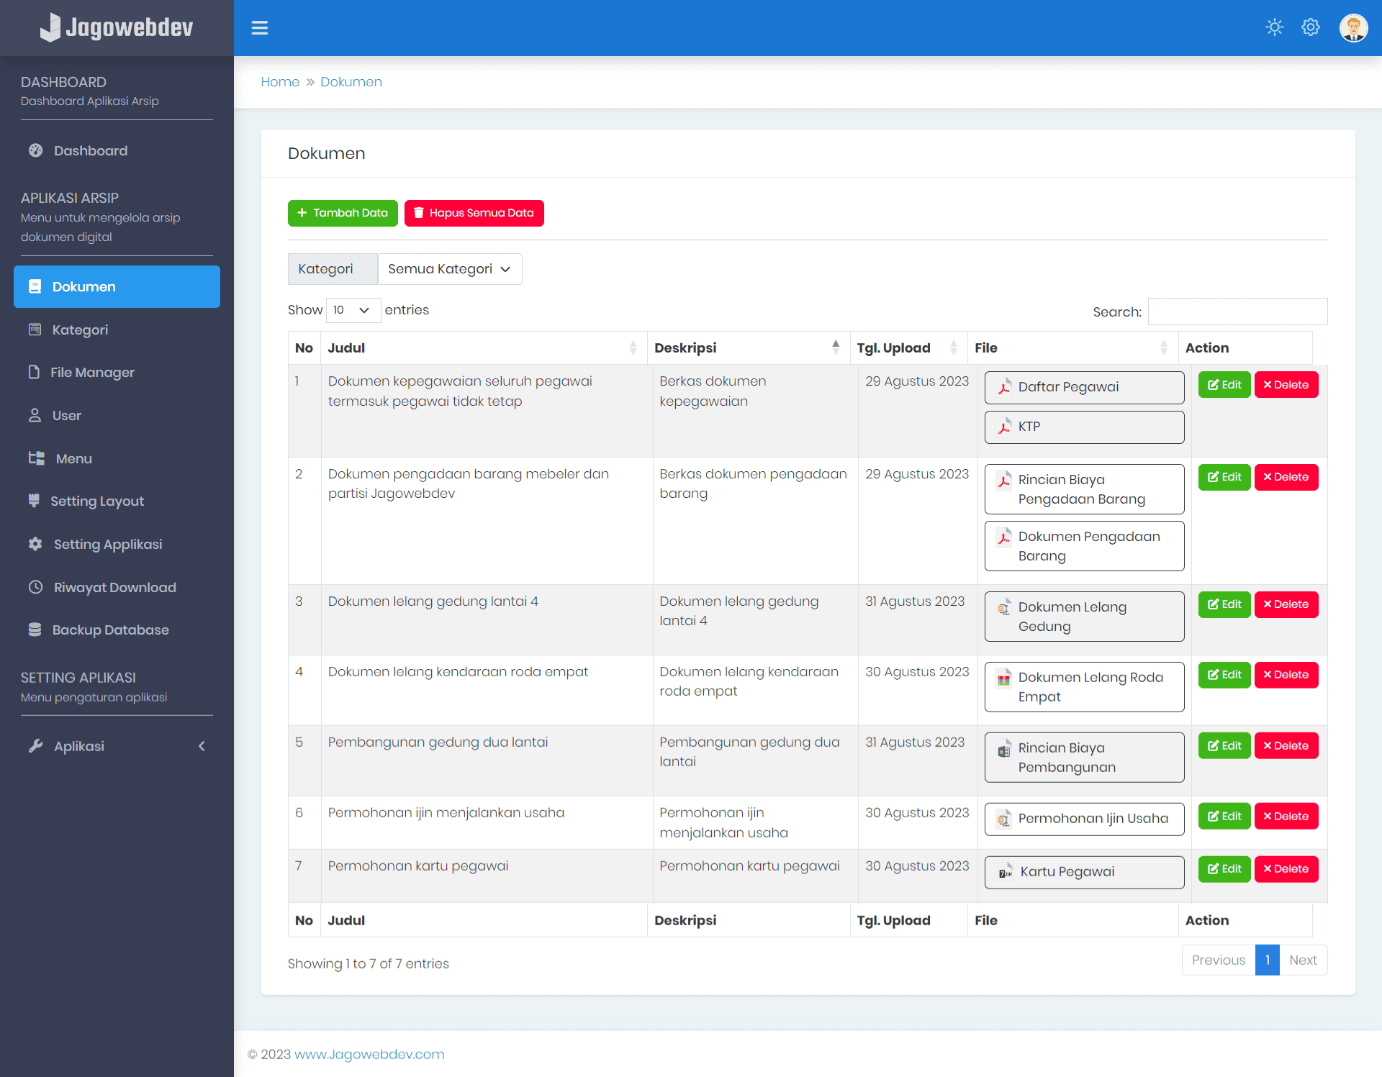Open Rincian Biaya Pengadaan Barang file
The image size is (1382, 1077).
pos(1084,489)
